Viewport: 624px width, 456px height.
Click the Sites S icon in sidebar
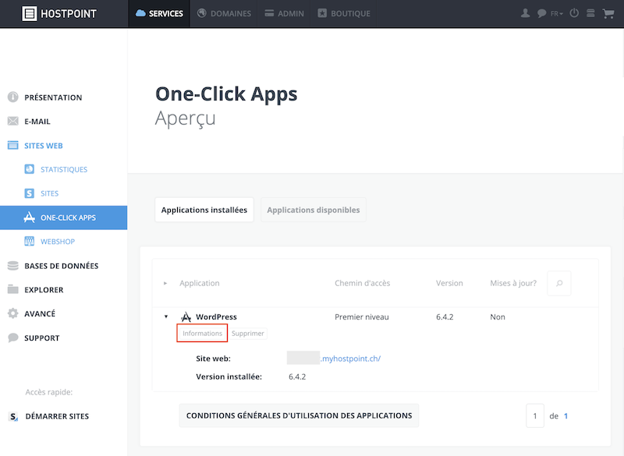29,193
